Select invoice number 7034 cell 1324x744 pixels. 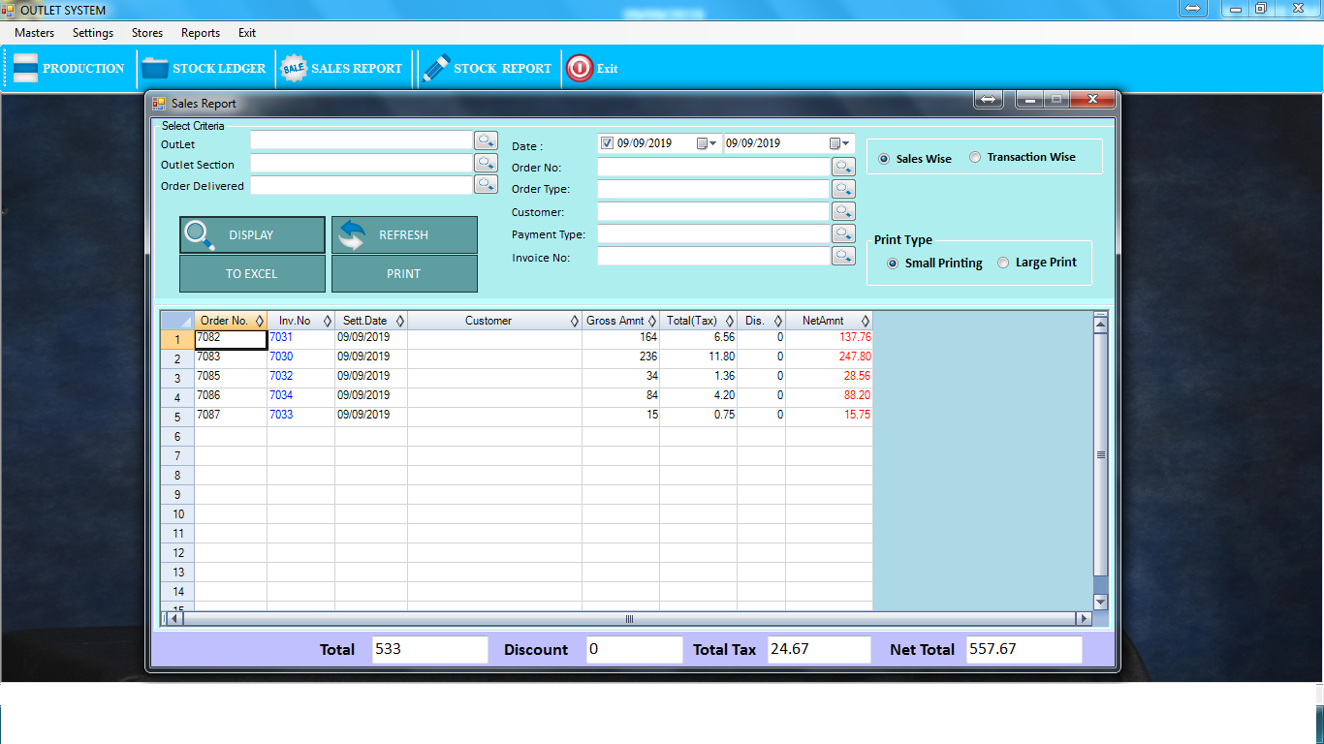301,396
